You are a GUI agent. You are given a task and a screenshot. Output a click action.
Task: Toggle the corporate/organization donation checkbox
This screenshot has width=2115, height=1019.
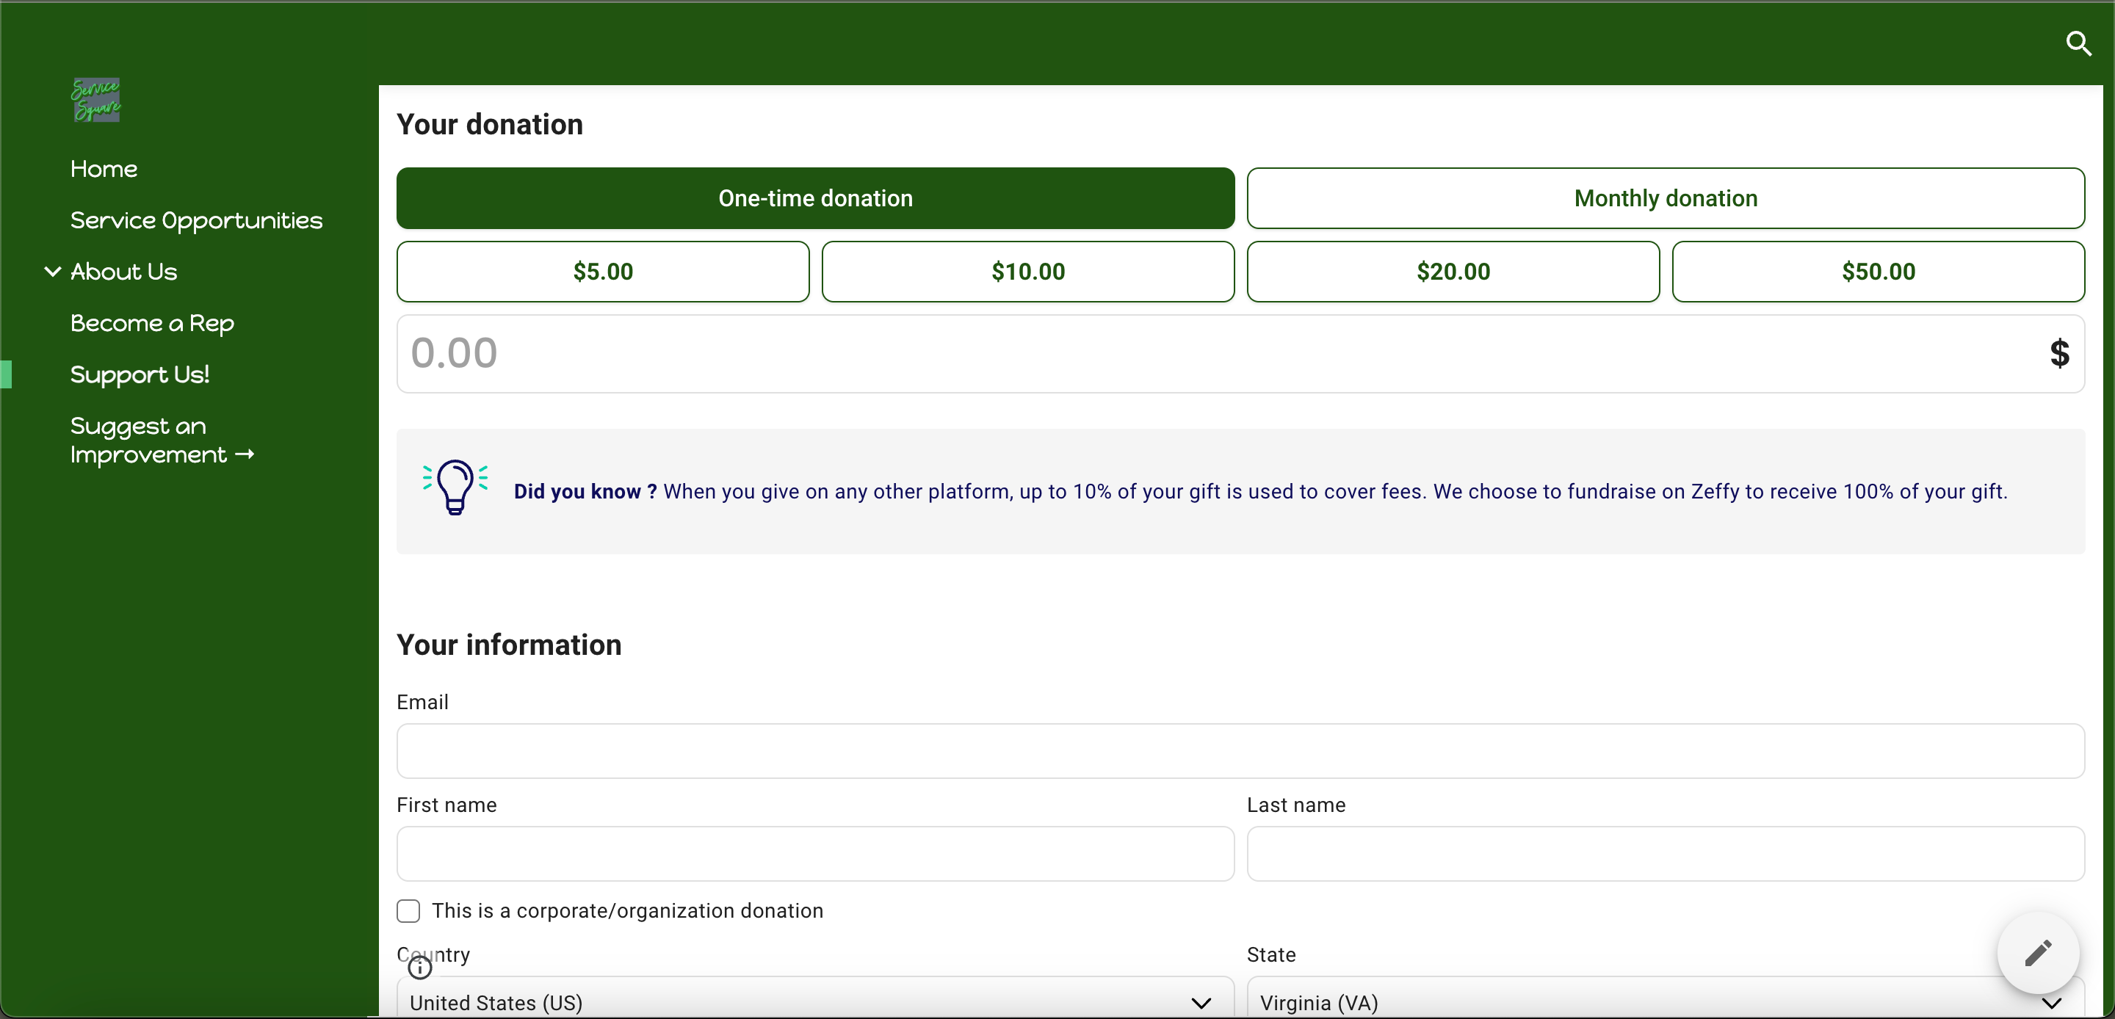409,911
